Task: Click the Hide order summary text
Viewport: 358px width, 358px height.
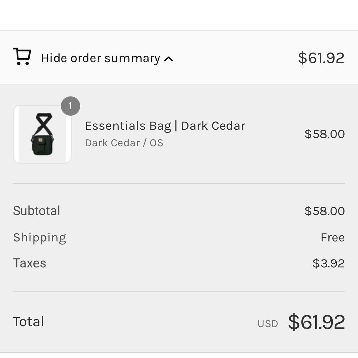Action: pyautogui.click(x=100, y=58)
